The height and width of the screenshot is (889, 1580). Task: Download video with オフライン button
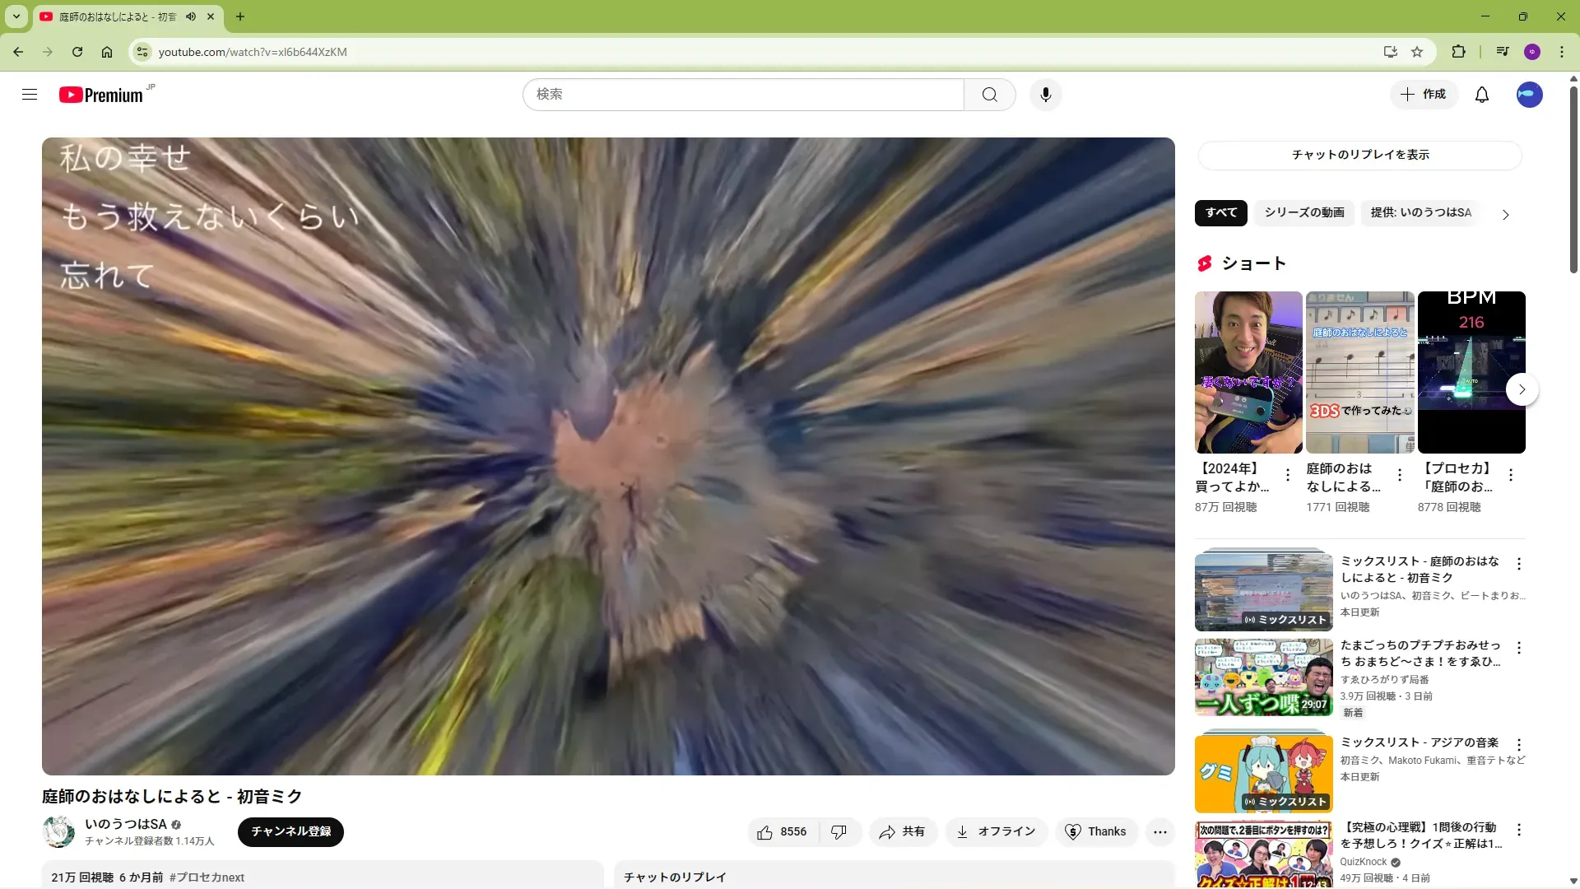click(996, 832)
